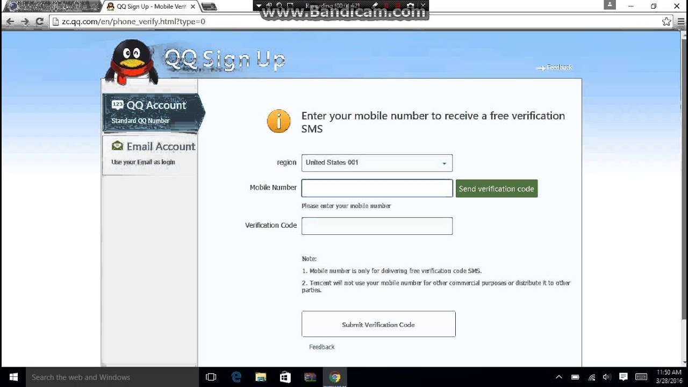Click the 'Search the web and Windows' box
This screenshot has width=688, height=387.
(x=113, y=377)
